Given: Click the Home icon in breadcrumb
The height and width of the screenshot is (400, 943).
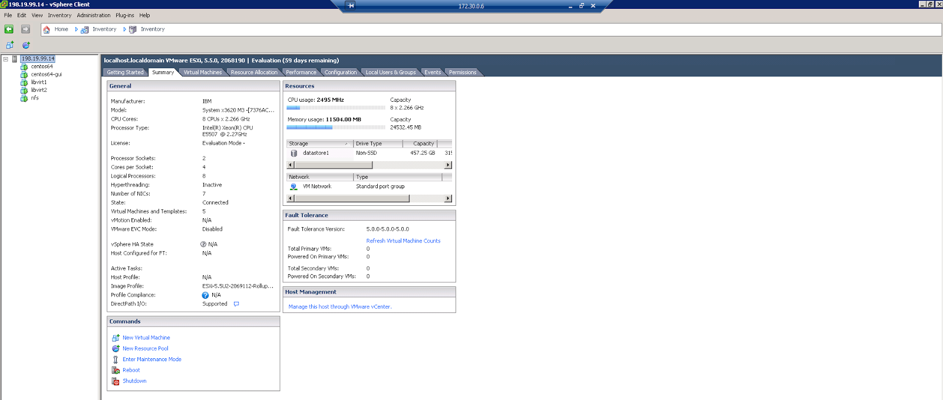Looking at the screenshot, I should pos(47,29).
